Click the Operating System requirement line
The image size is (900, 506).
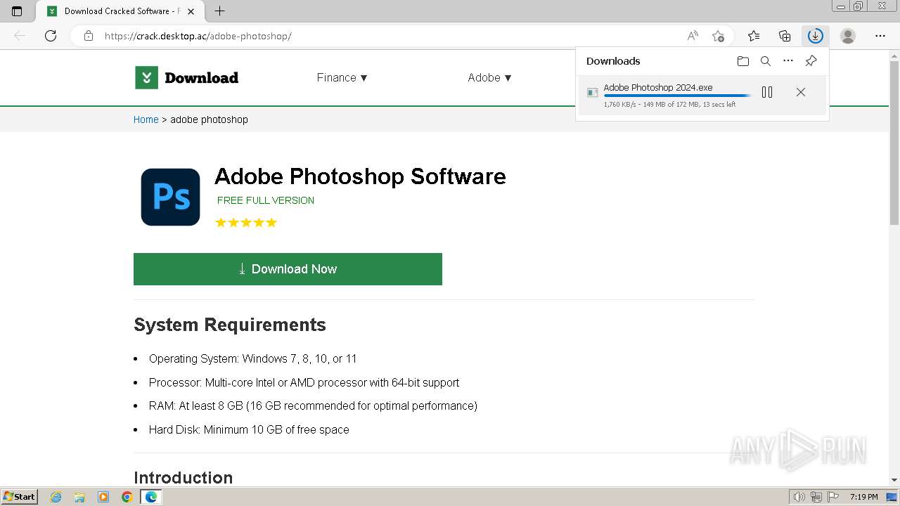tap(252, 358)
